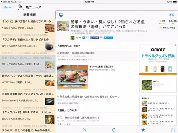Screen dimensions: 178x133
Task: Select the highlighted 簡単・うまい・臭いなし list item
Action: pyautogui.click(x=28, y=64)
